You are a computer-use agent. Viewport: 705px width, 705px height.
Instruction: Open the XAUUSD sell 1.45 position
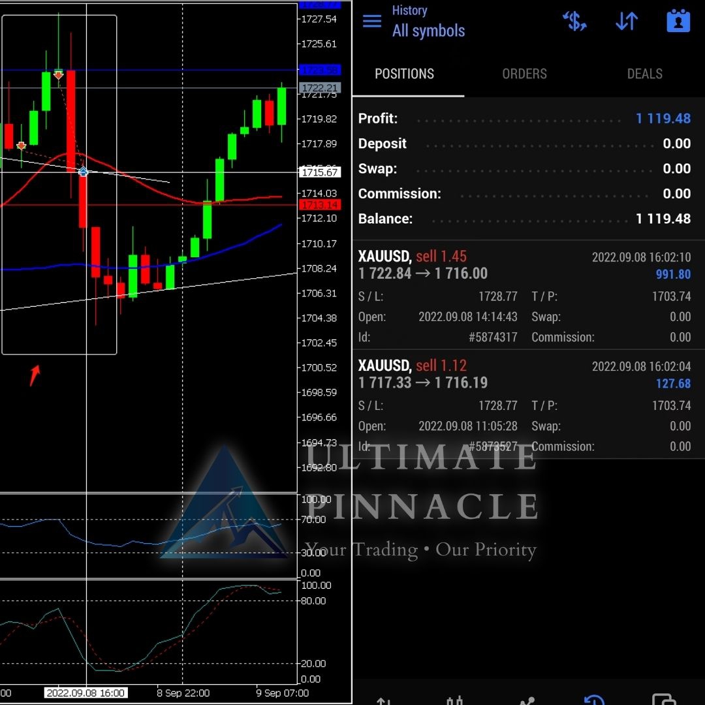528,295
